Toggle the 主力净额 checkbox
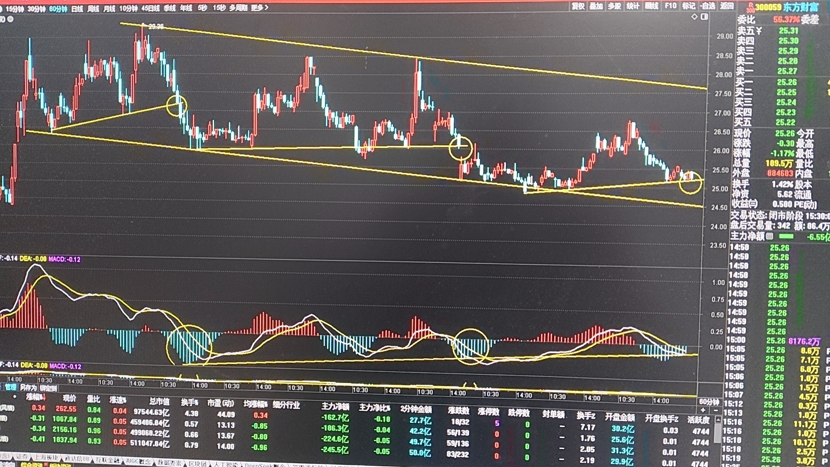 tap(769, 236)
